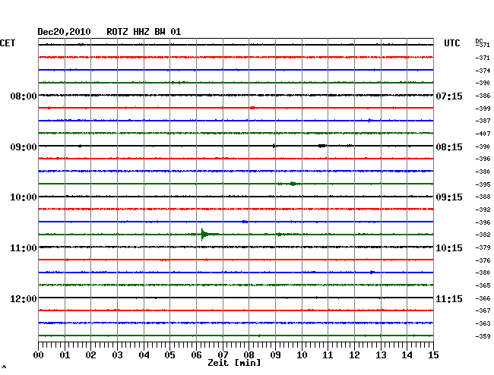Click the DC value -382

483,235
